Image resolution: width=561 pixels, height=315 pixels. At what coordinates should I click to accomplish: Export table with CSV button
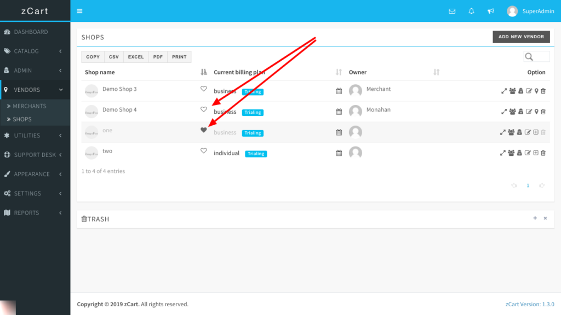point(113,57)
